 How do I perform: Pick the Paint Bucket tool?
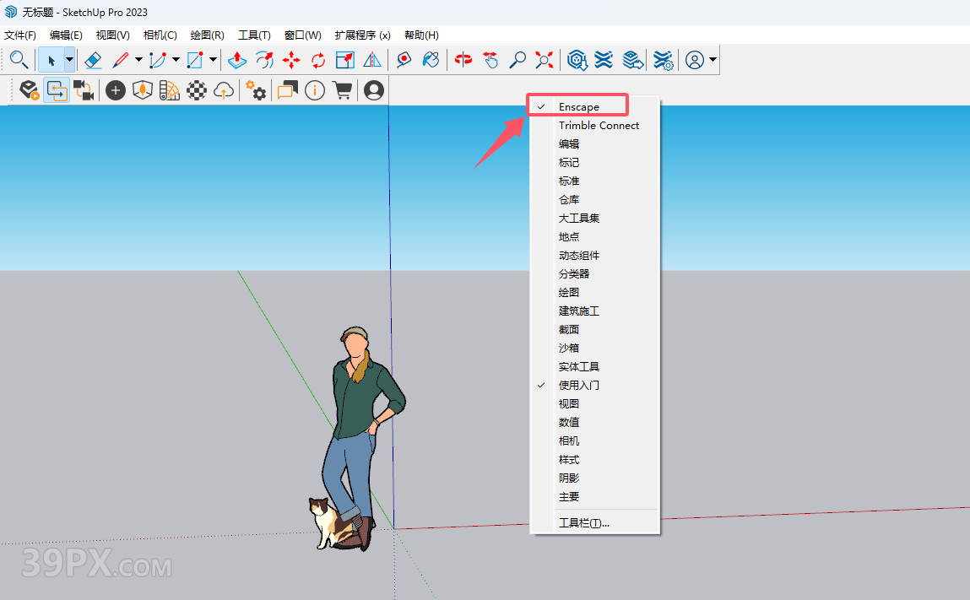point(431,60)
